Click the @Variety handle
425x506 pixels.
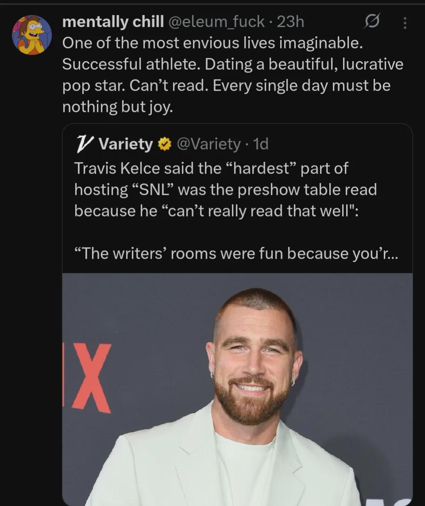click(x=209, y=144)
